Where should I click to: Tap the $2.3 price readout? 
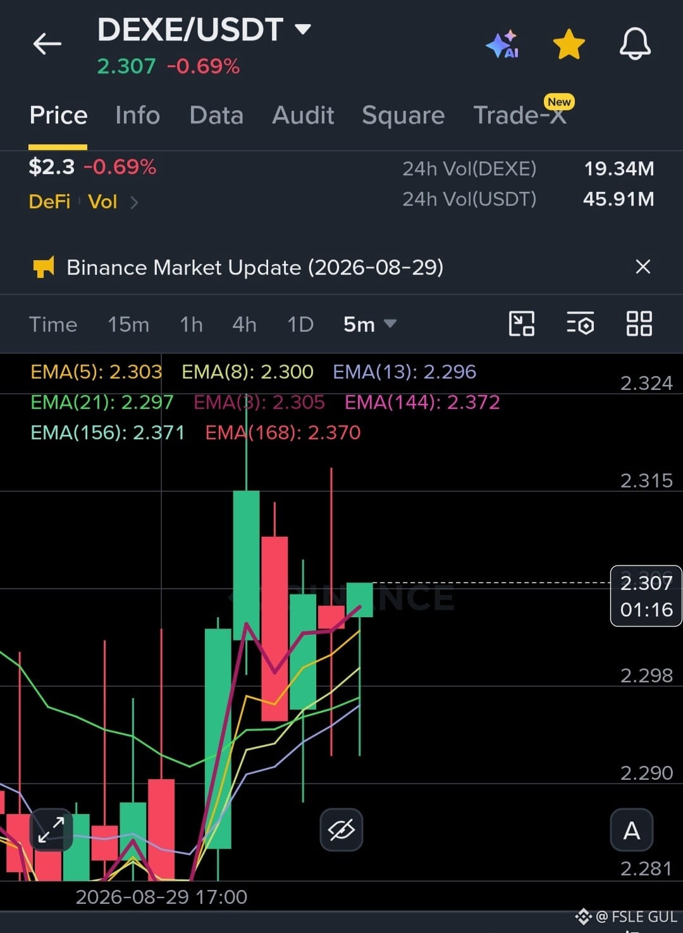(51, 167)
